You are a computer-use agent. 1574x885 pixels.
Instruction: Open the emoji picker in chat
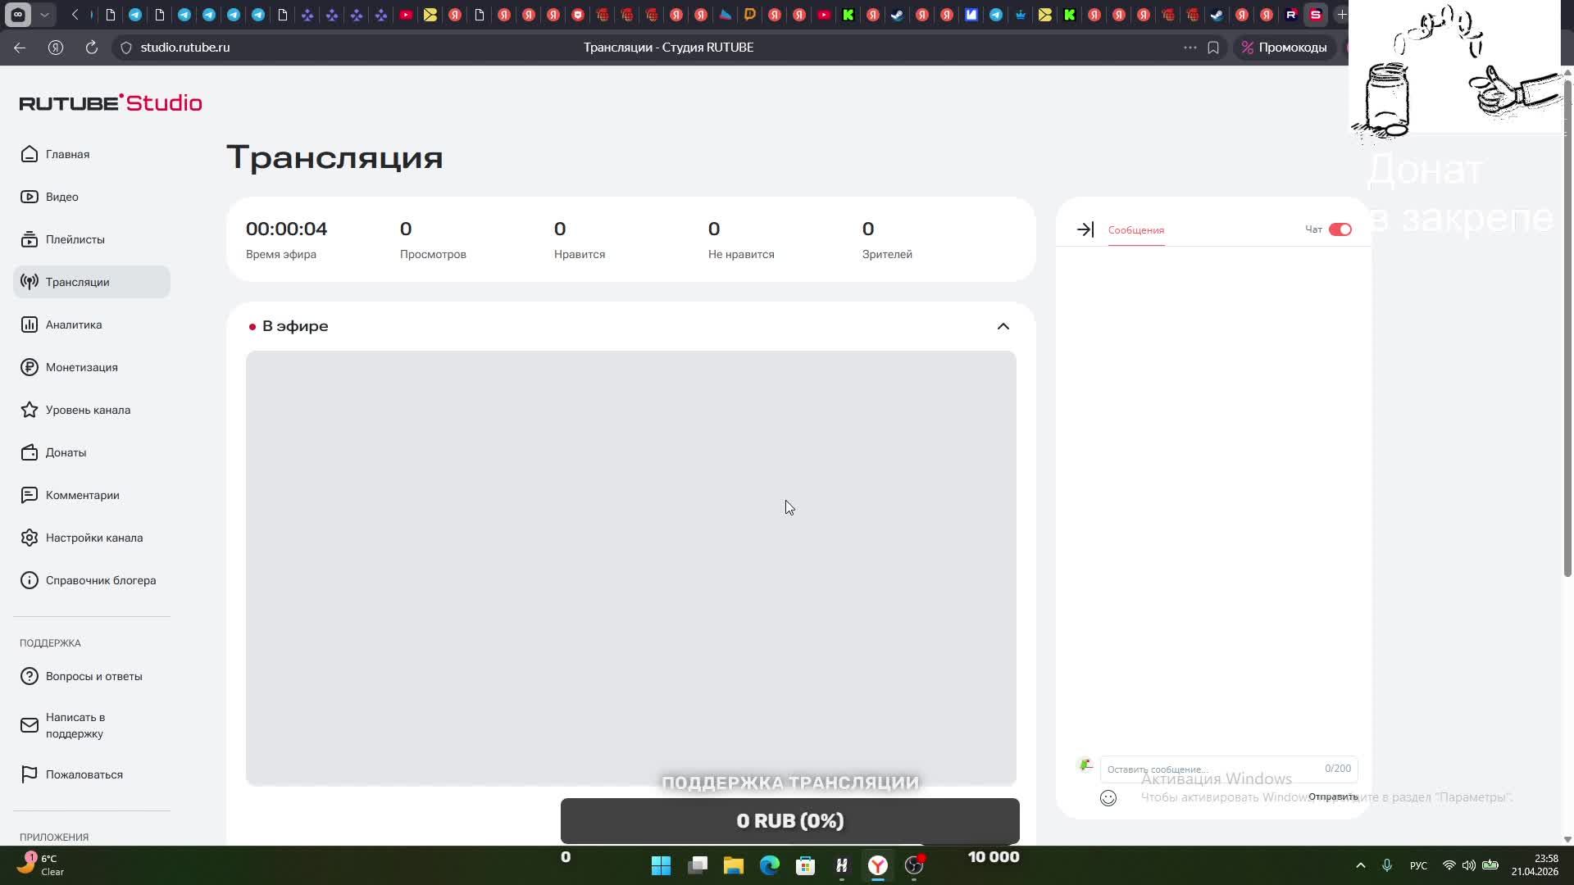[1108, 798]
